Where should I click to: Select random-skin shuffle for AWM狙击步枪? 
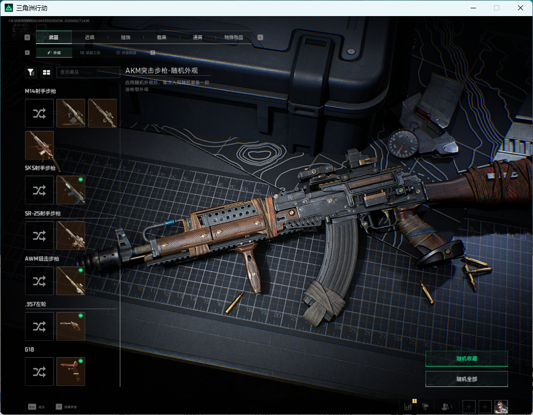coord(39,281)
